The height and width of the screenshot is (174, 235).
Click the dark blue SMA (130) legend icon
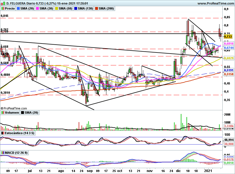[x=76, y=8]
